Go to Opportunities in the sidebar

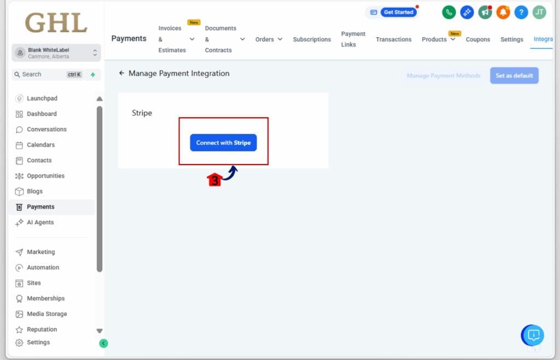pyautogui.click(x=39, y=176)
